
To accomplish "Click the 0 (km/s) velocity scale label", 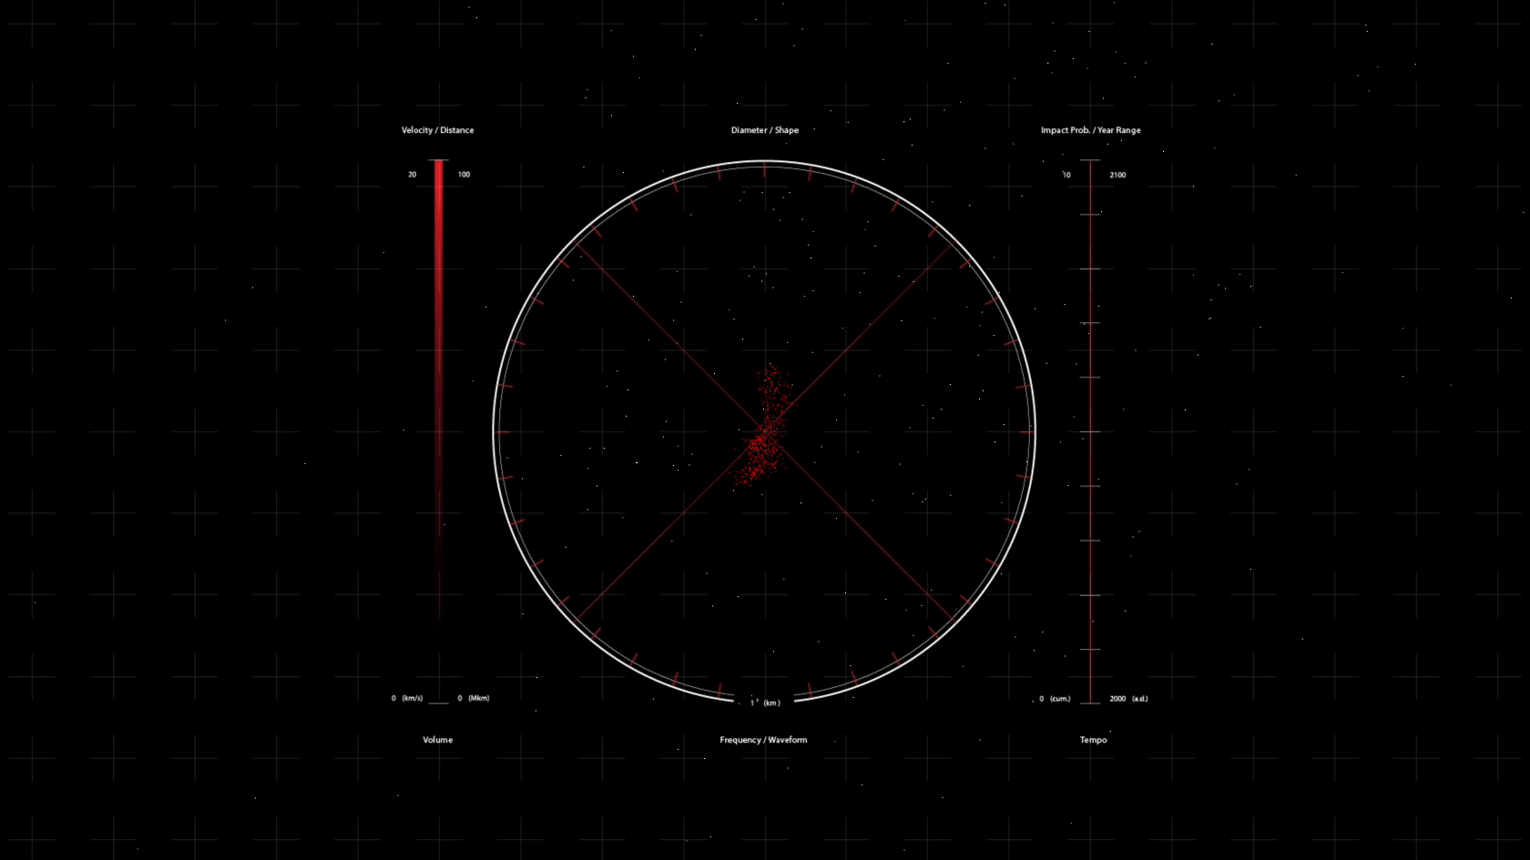I will pyautogui.click(x=407, y=698).
